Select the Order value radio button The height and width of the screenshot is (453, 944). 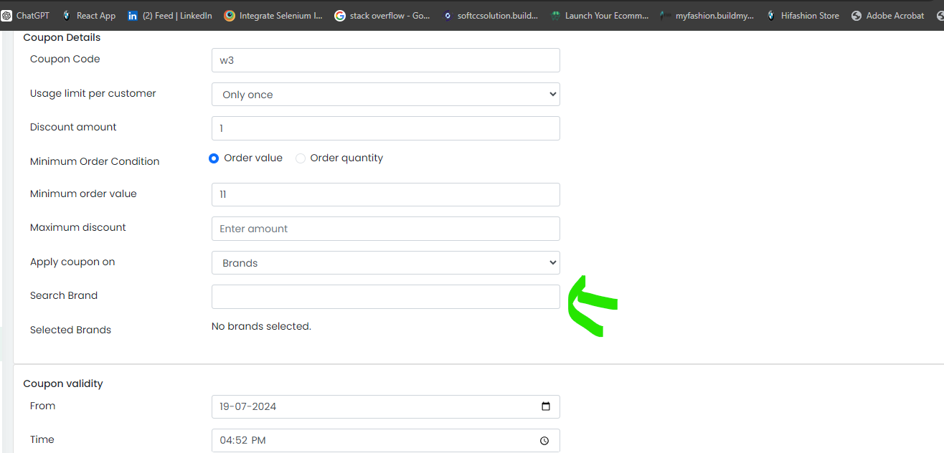tap(214, 158)
